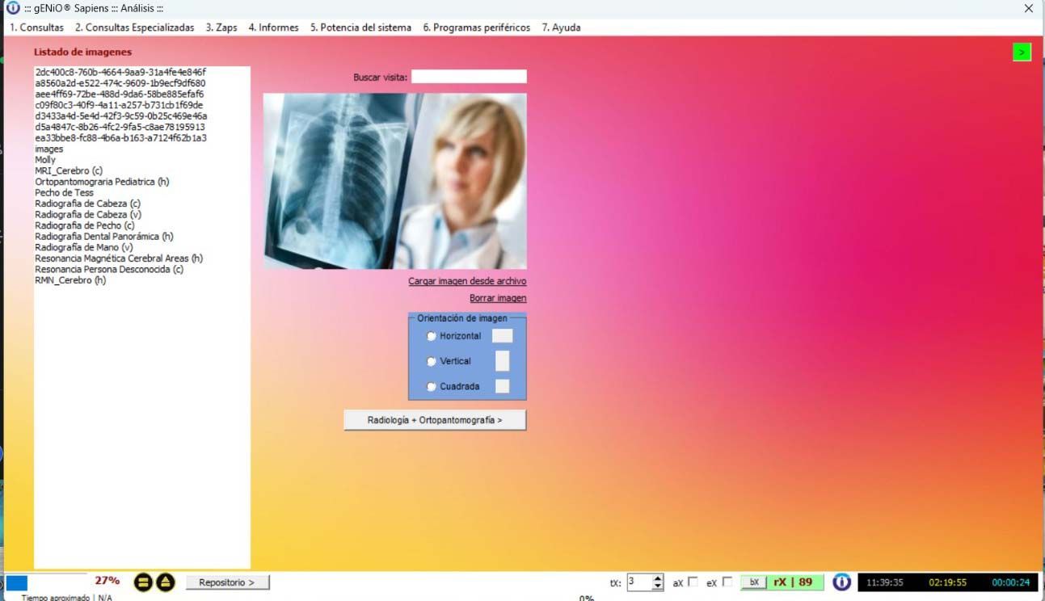Select list entry starting with 2dc400c8

coord(120,72)
